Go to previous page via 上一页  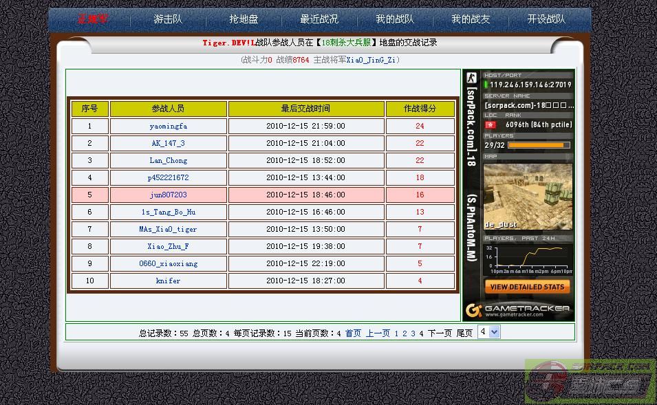click(378, 333)
